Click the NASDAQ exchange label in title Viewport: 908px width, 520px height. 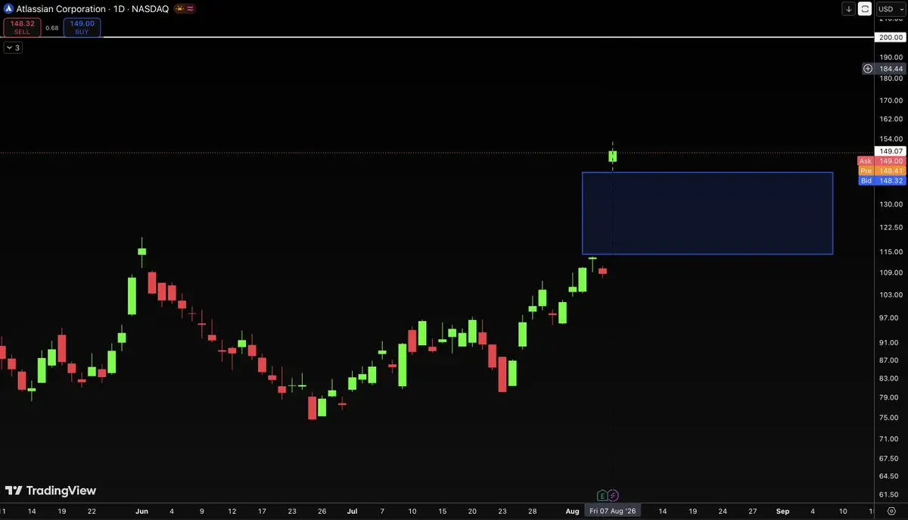point(152,9)
